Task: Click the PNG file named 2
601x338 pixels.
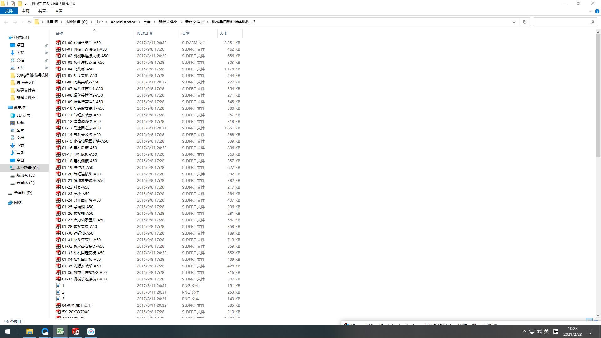Action: tap(63, 292)
